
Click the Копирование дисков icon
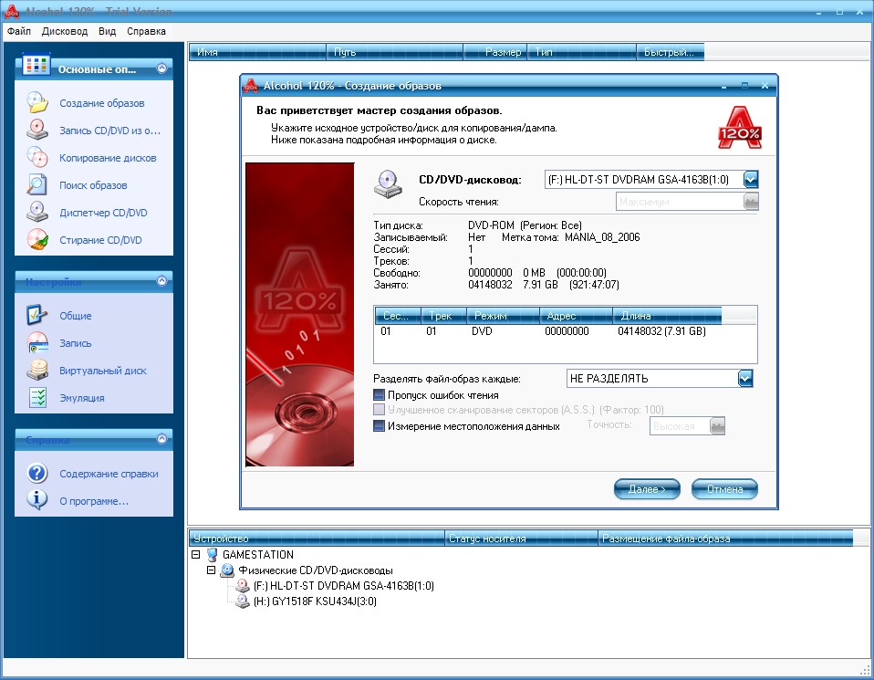(37, 157)
